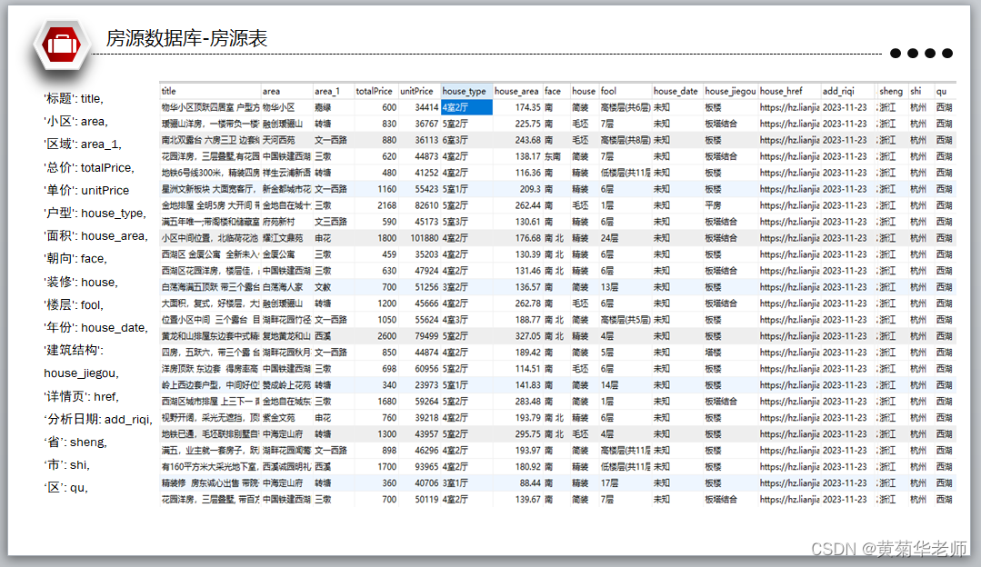Click the unitPrice cell '34414'
981x567 pixels.
tap(426, 107)
